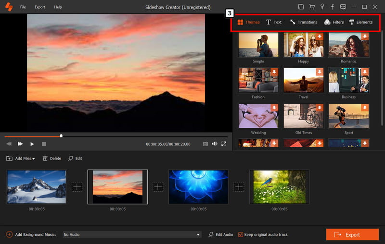Open the shopping cart icon
The height and width of the screenshot is (244, 385).
(x=312, y=7)
